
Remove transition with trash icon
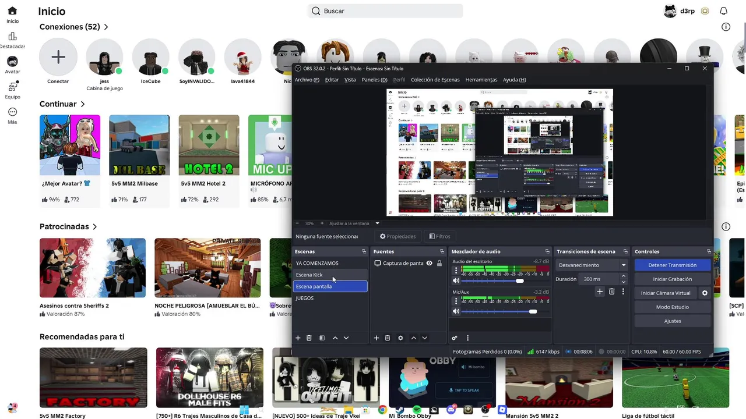click(611, 292)
